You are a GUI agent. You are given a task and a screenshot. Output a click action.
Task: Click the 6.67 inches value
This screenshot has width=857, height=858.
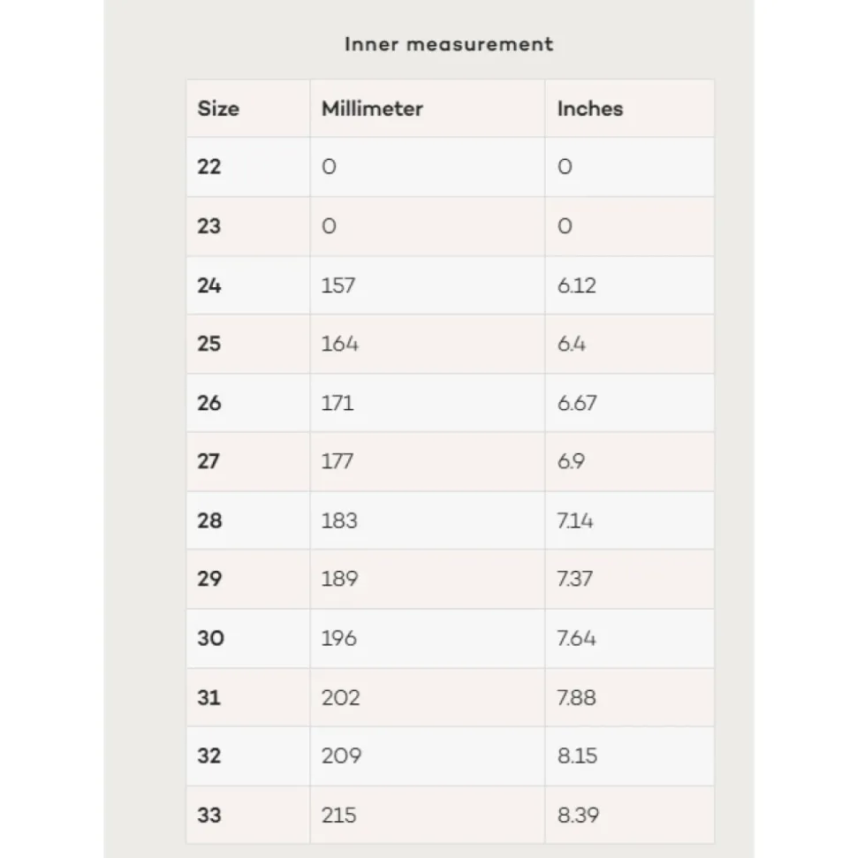[577, 403]
